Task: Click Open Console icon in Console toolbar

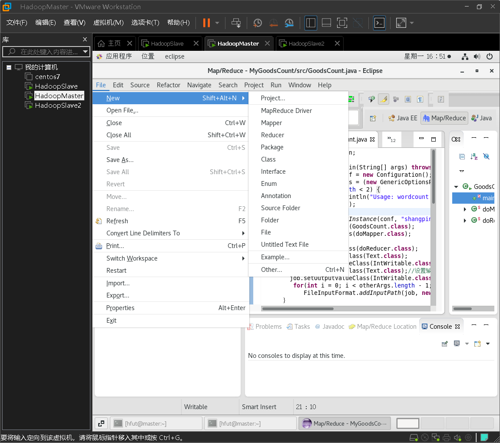Action: point(477,344)
